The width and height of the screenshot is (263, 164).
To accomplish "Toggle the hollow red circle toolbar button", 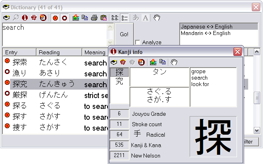I will 64,18.
